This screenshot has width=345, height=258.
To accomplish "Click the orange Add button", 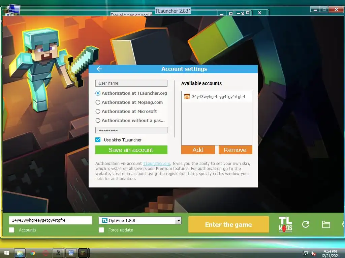I will coord(198,150).
